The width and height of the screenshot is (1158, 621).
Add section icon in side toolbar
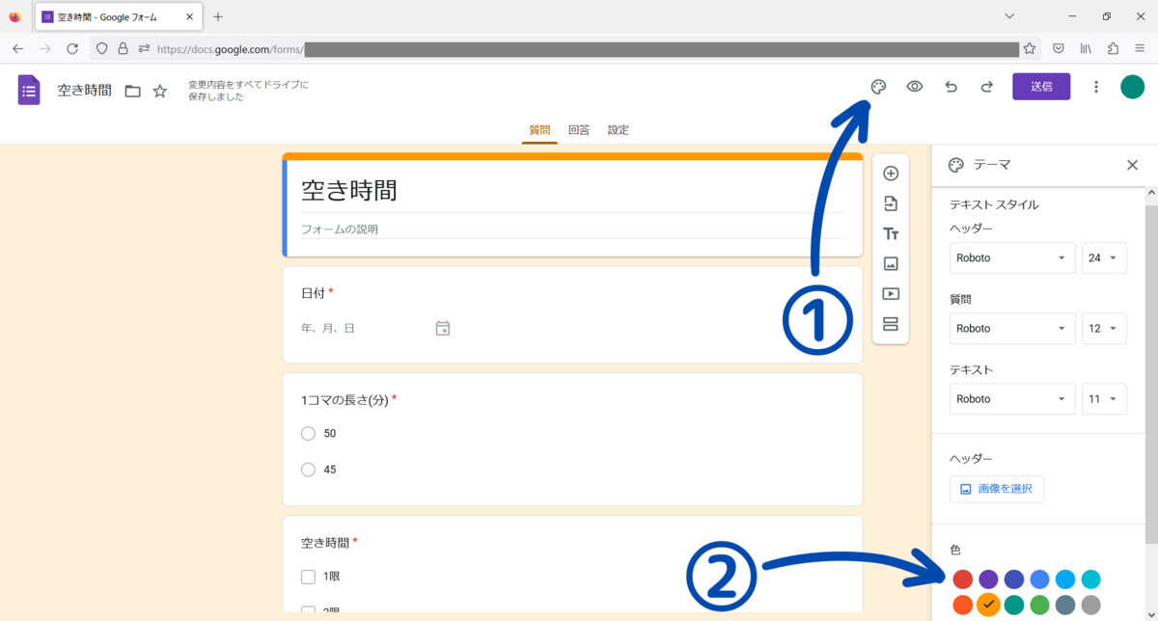pos(891,323)
